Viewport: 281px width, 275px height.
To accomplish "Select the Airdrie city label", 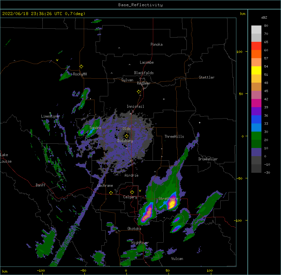I will [x=132, y=175].
